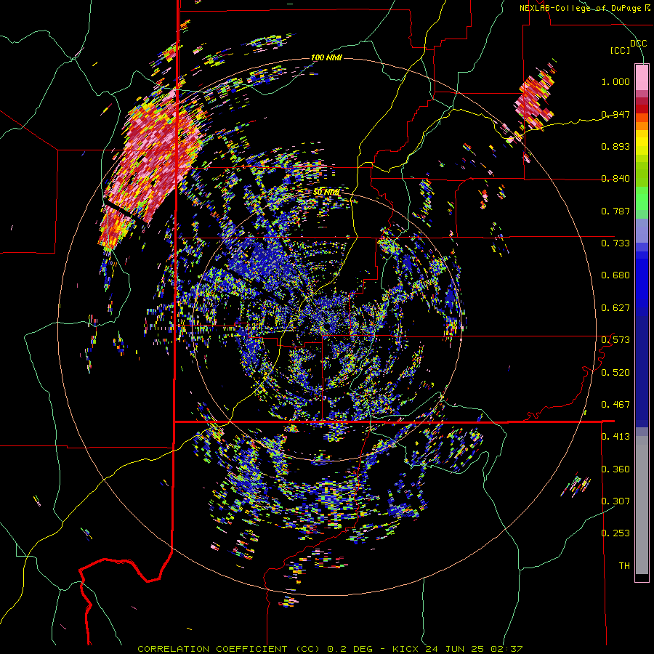654x654 pixels.
Task: Pick the bright green swatch above 0.787
Action: click(642, 198)
